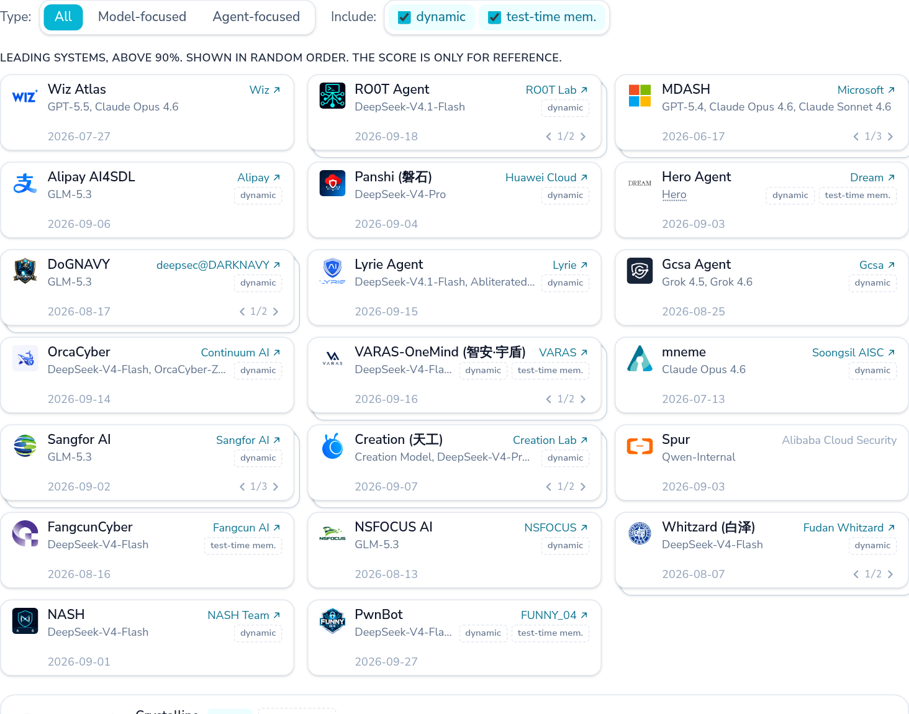Open the deepsec@DARKNAVY link
The image size is (909, 714).
(x=219, y=265)
